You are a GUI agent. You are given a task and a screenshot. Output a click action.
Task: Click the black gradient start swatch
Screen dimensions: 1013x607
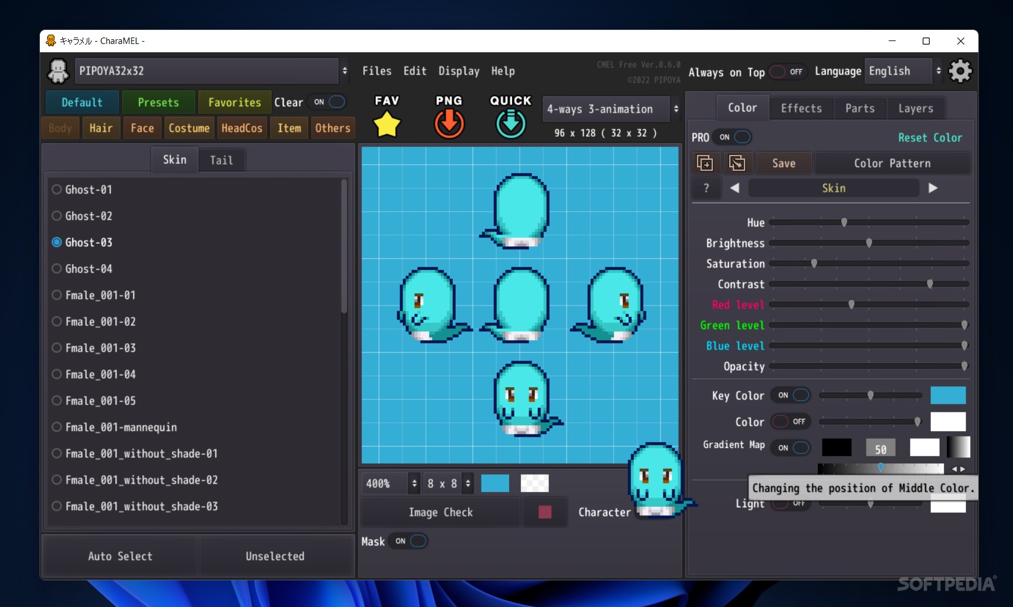click(x=836, y=447)
